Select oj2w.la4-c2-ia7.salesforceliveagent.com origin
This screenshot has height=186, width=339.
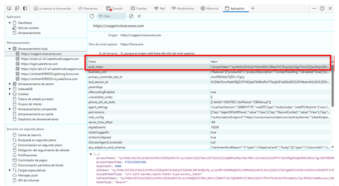pos(52,69)
